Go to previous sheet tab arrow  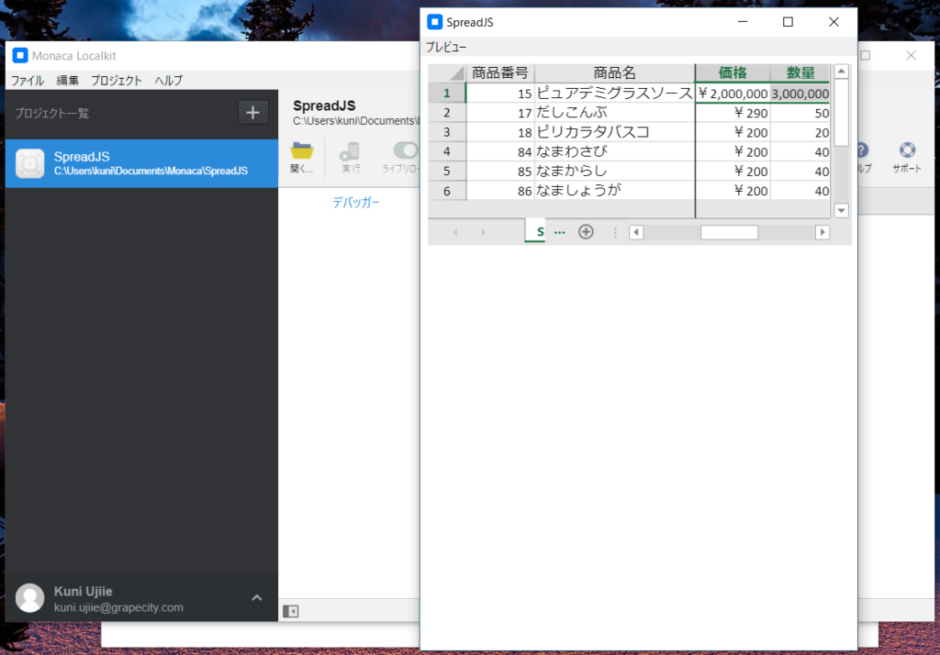(x=455, y=232)
